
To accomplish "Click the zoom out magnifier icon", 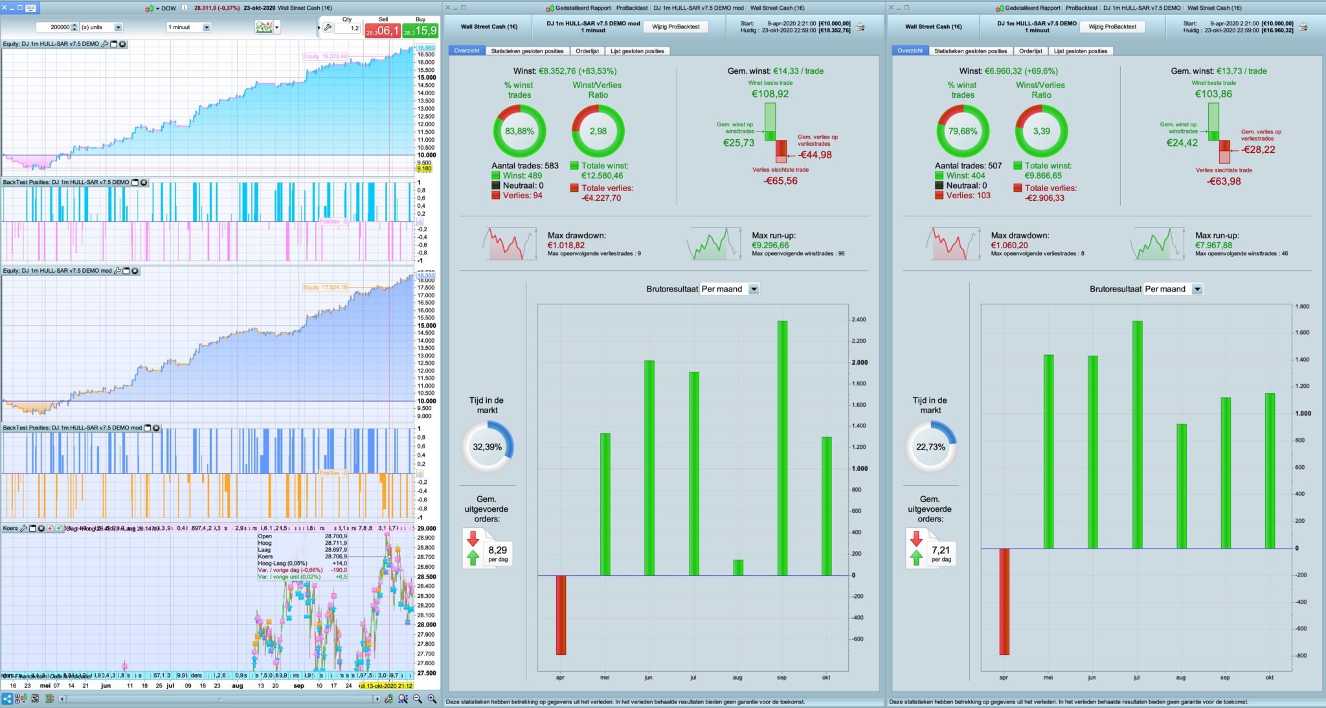I will click(x=418, y=699).
